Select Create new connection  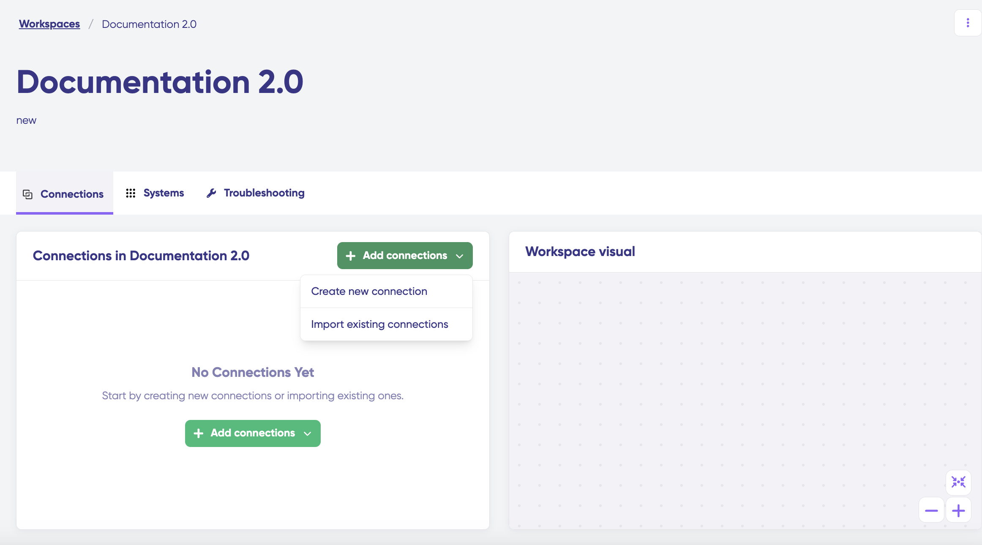[369, 291]
